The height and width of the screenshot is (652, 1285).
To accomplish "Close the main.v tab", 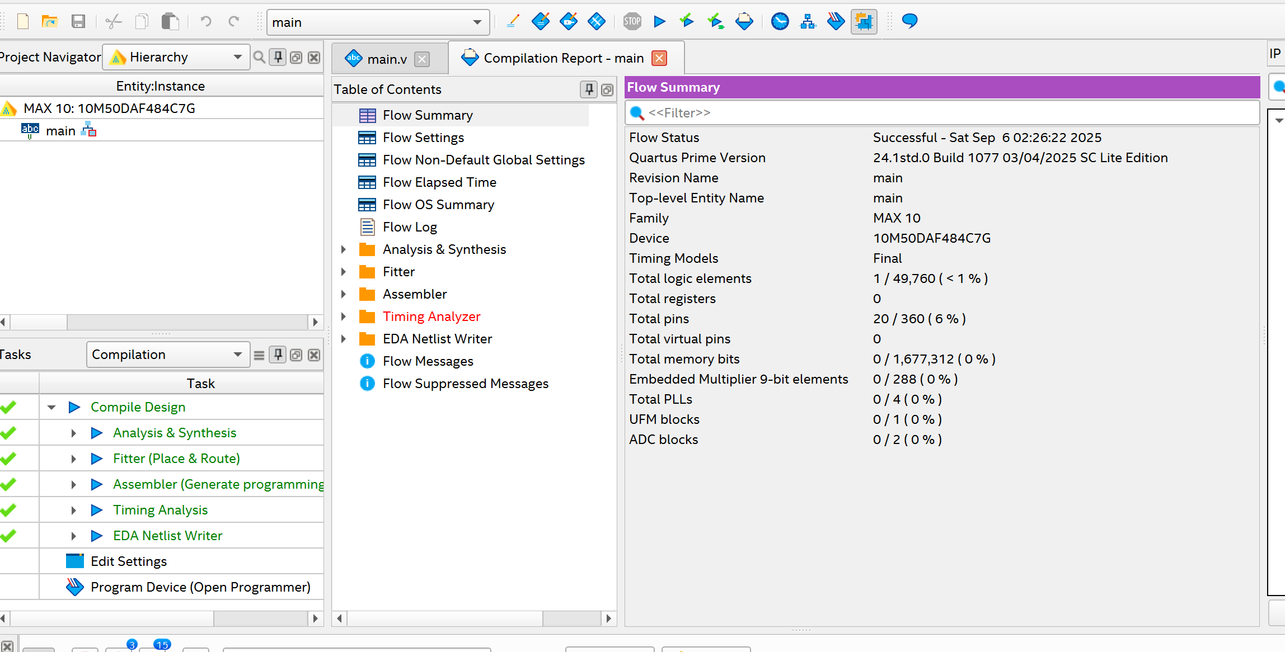I will click(x=422, y=59).
